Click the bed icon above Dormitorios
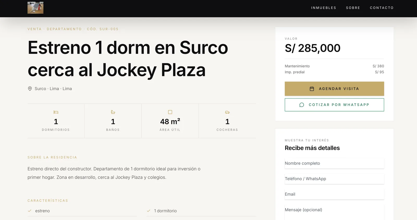 tap(56, 112)
